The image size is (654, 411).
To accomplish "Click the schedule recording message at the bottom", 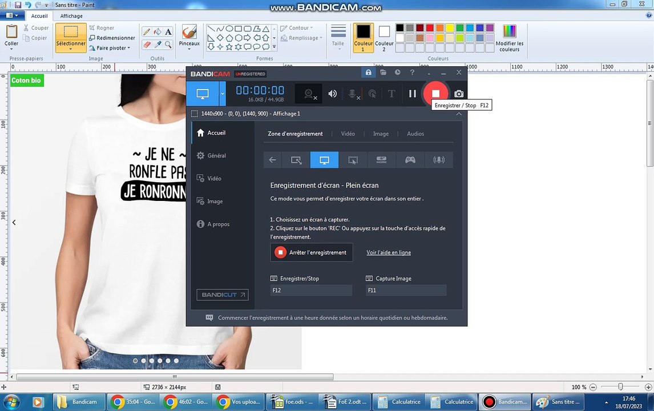I will tap(333, 318).
